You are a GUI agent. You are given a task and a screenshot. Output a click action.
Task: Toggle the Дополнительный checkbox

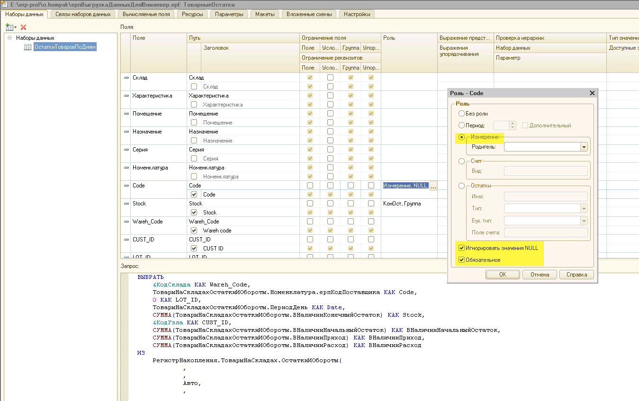coord(525,125)
